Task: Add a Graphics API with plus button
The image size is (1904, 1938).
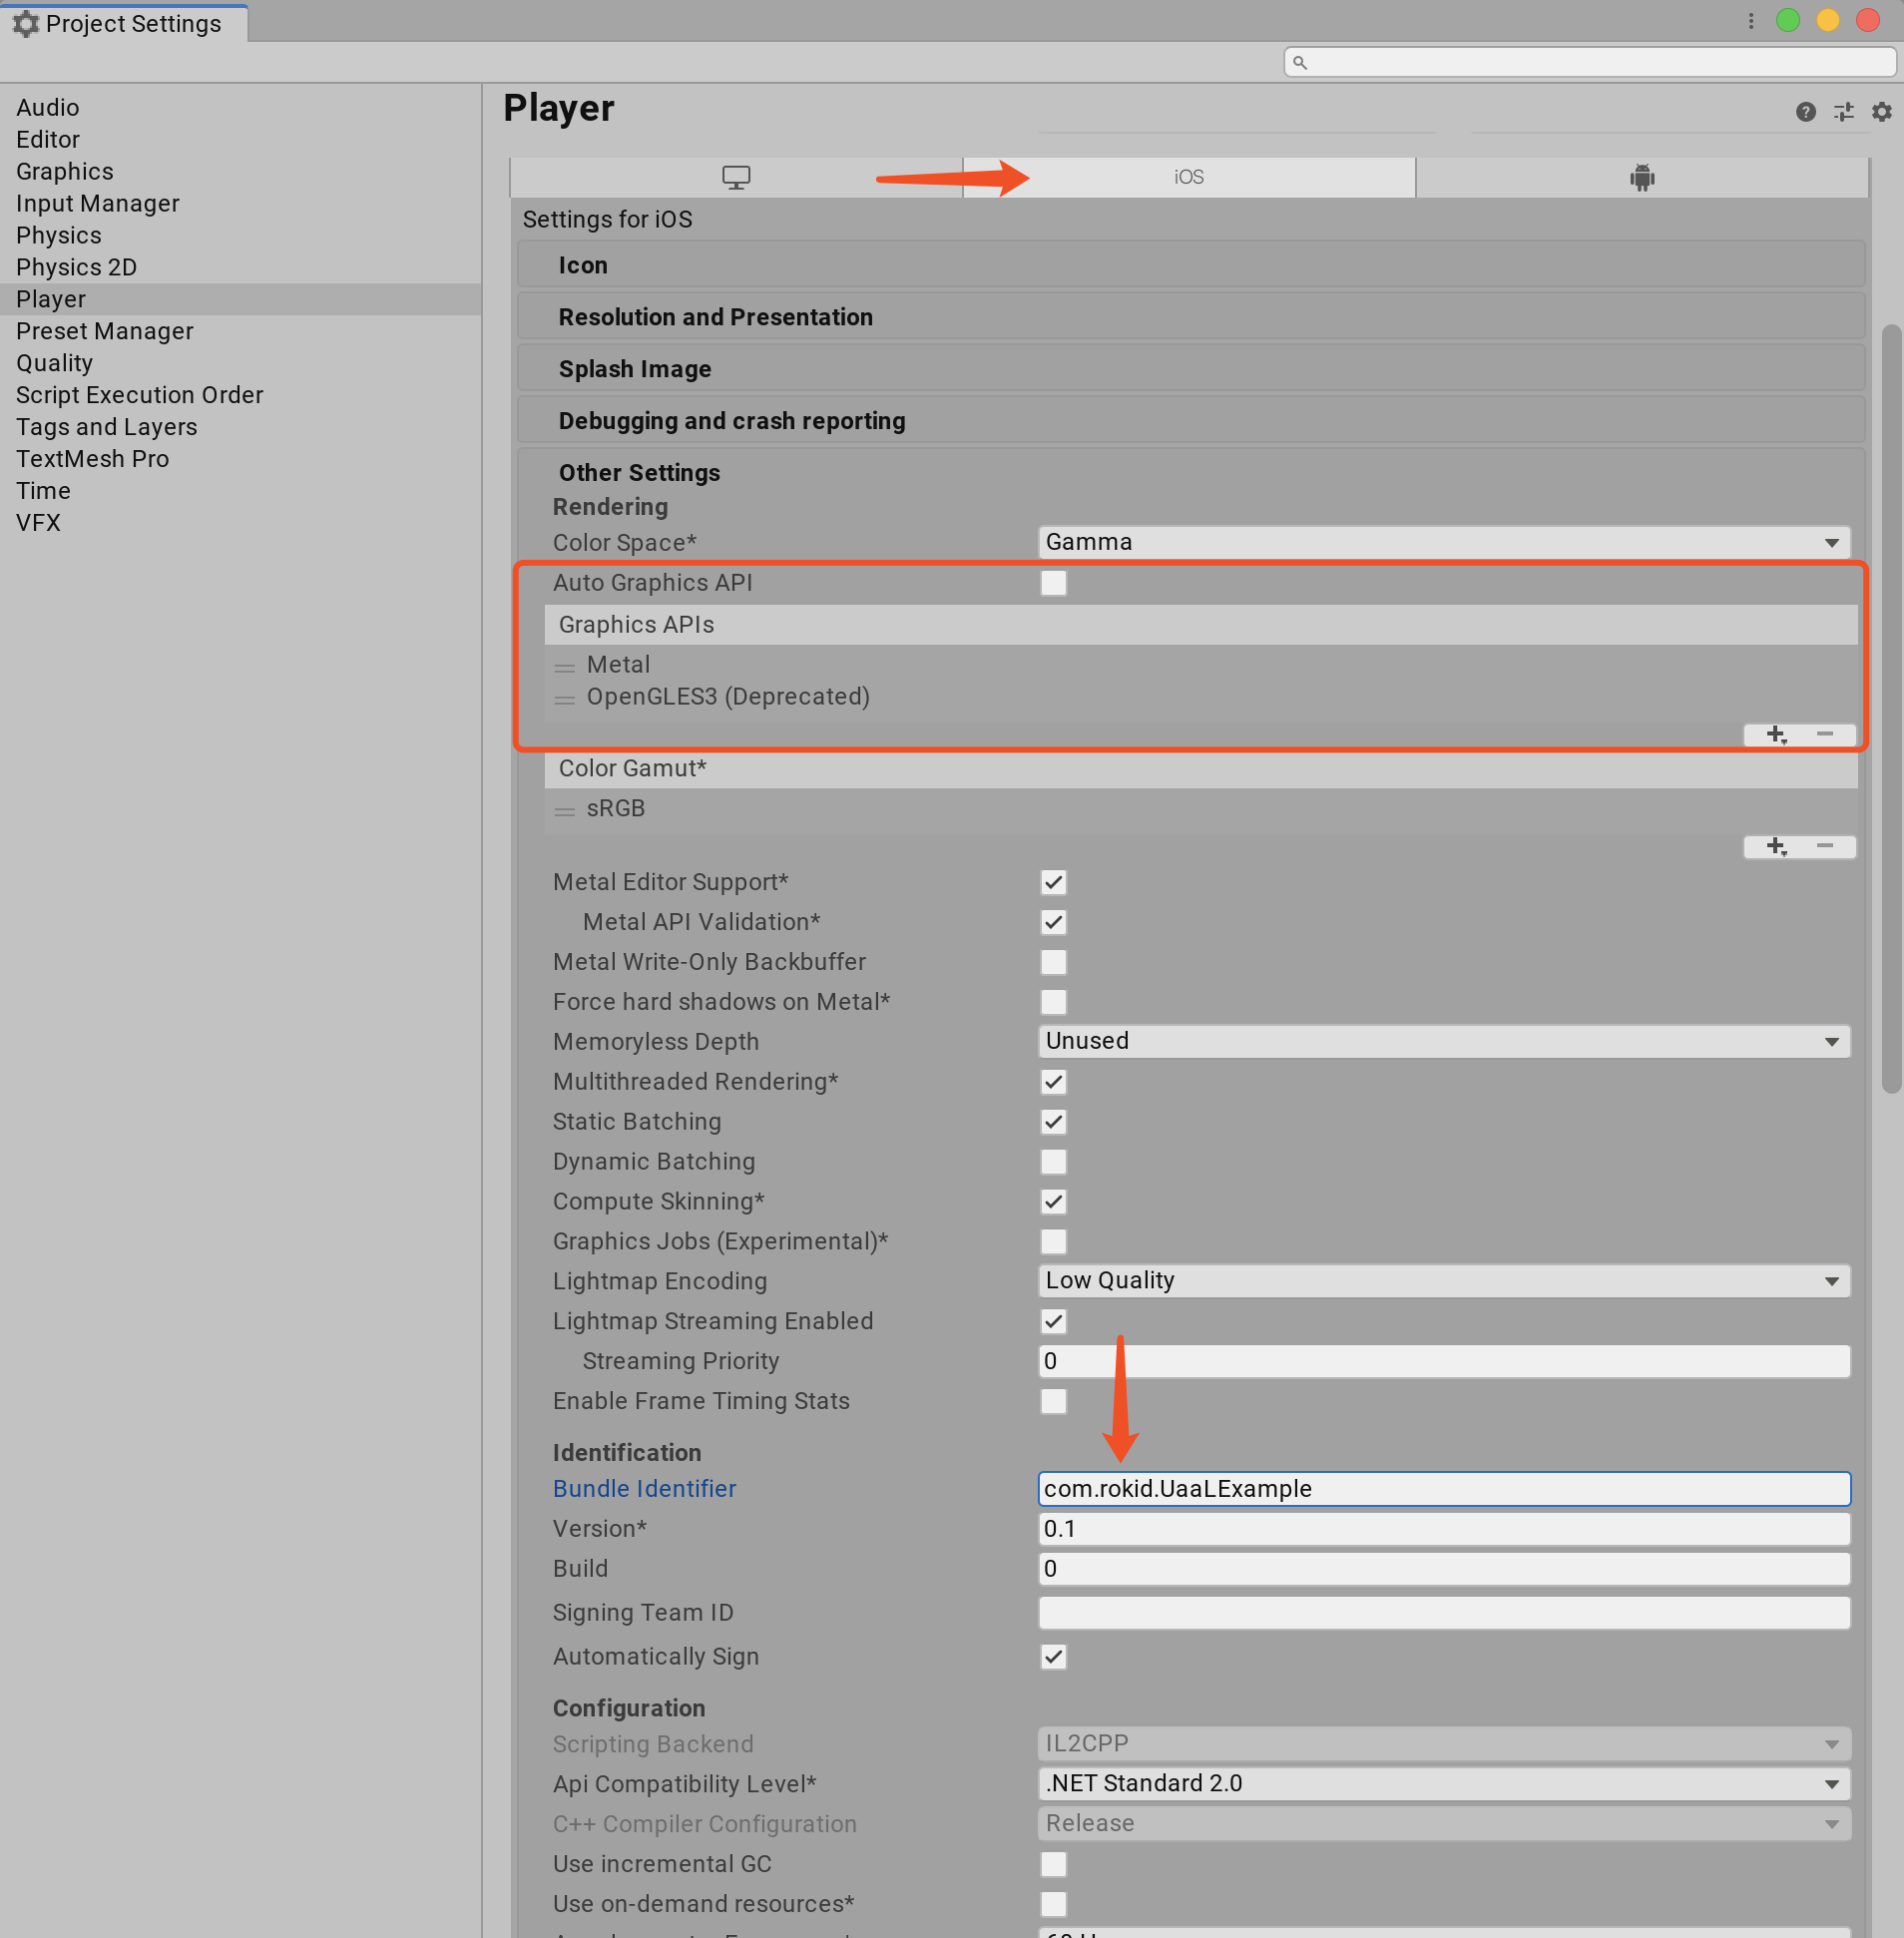Action: click(x=1775, y=735)
